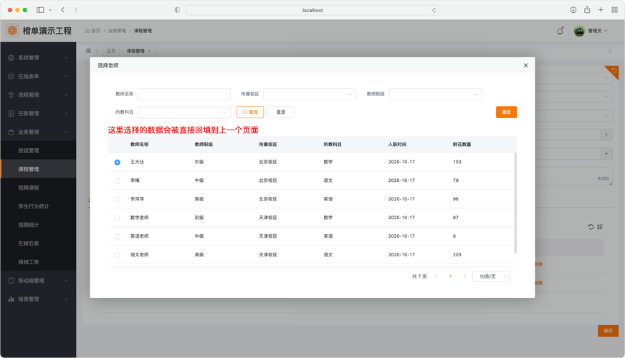Click the orange 确定 button

point(506,112)
